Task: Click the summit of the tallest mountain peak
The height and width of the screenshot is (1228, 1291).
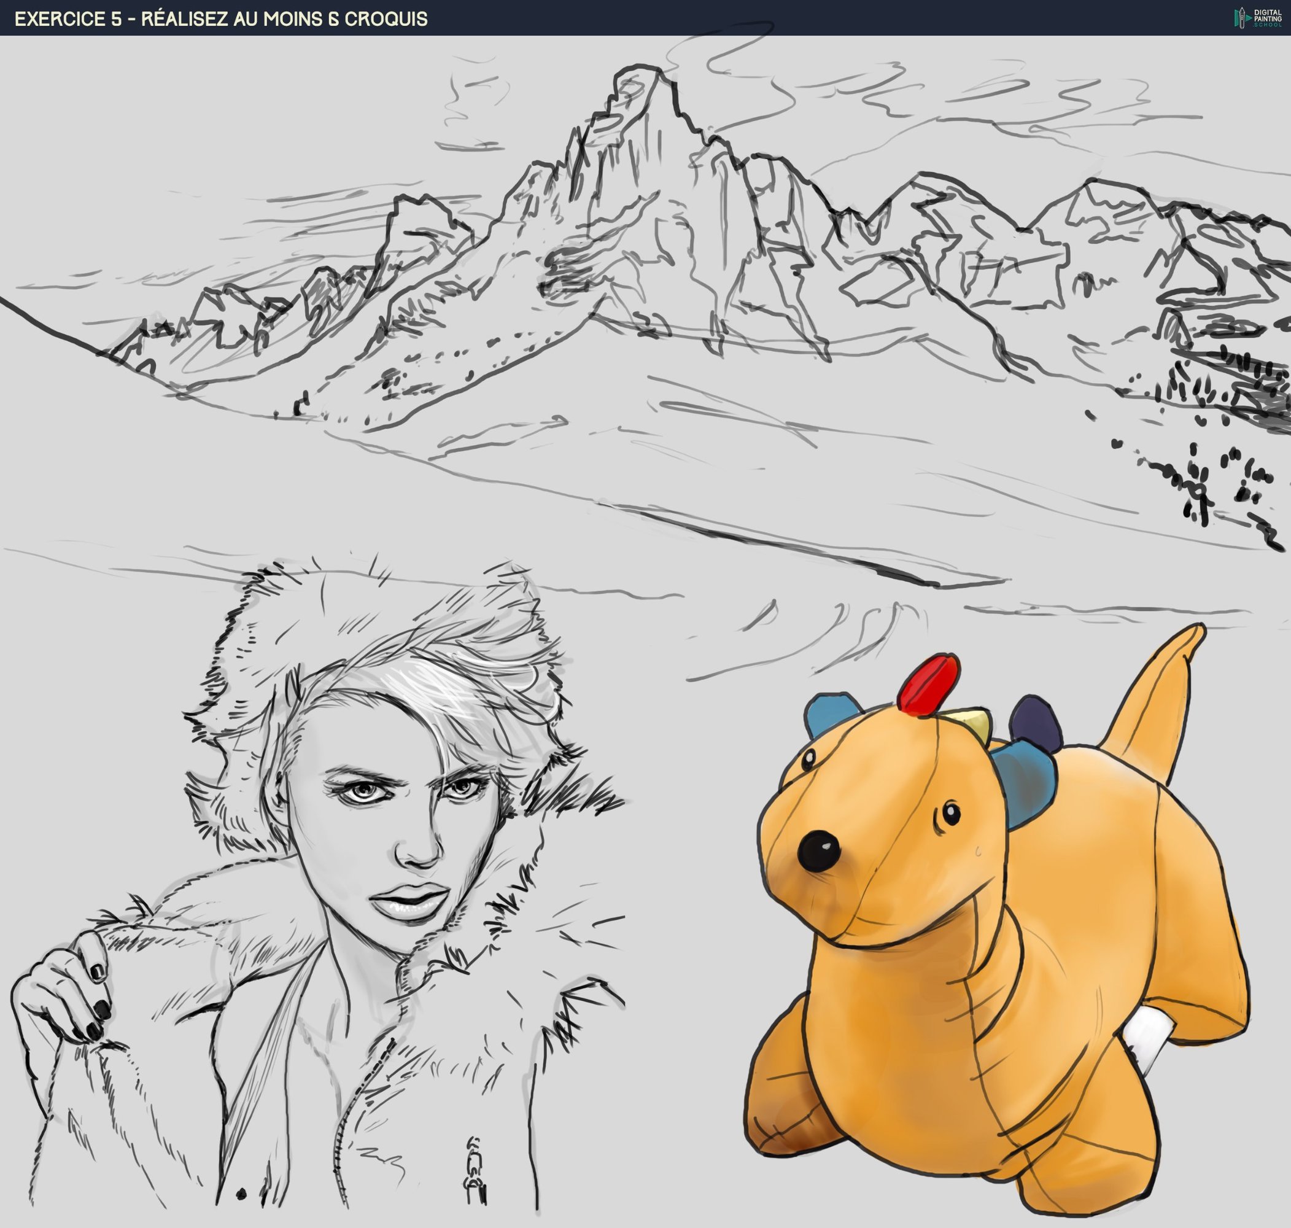Action: (642, 71)
